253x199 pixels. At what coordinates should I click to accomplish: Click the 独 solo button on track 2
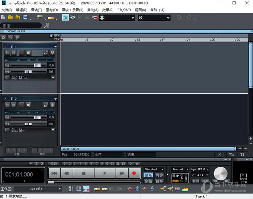click(7, 105)
